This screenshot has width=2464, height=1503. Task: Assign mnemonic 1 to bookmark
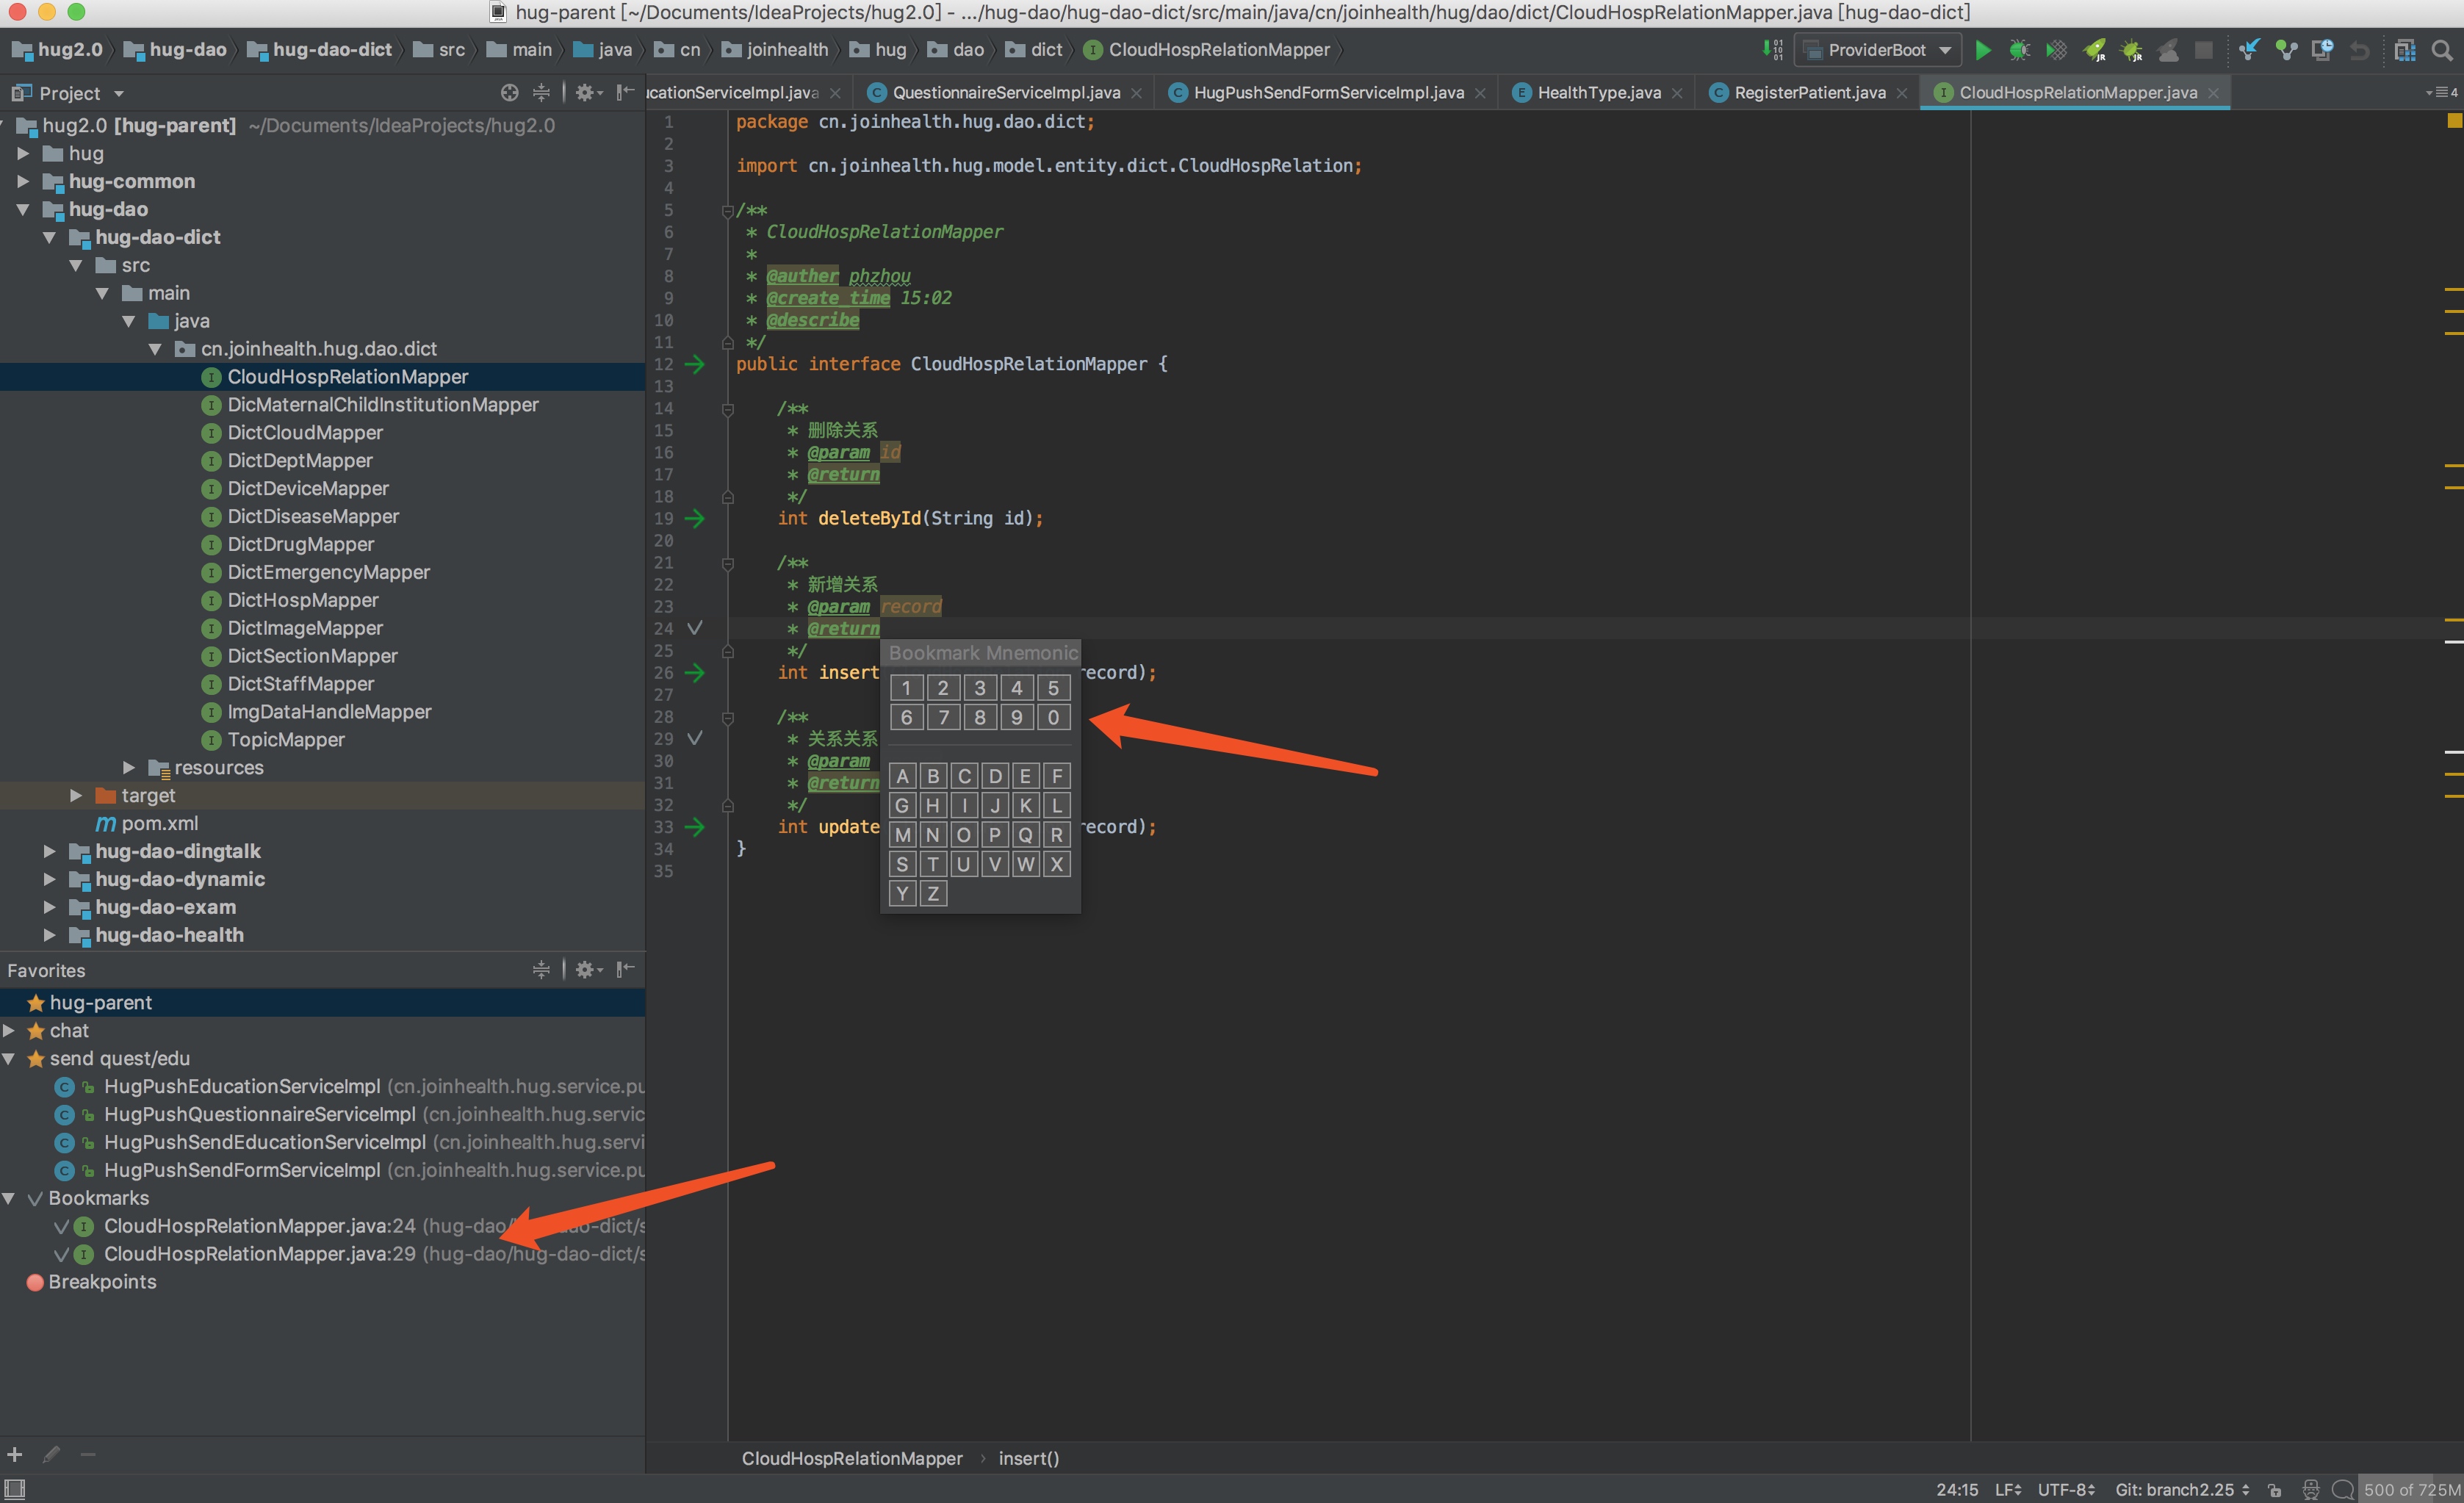[x=906, y=688]
